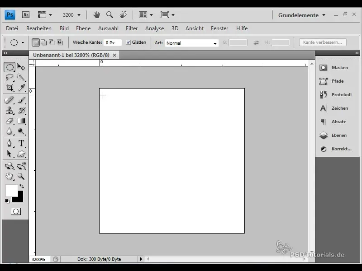The height and width of the screenshot is (271, 362).
Task: Launch Adobe Bridge
Action: (26, 15)
